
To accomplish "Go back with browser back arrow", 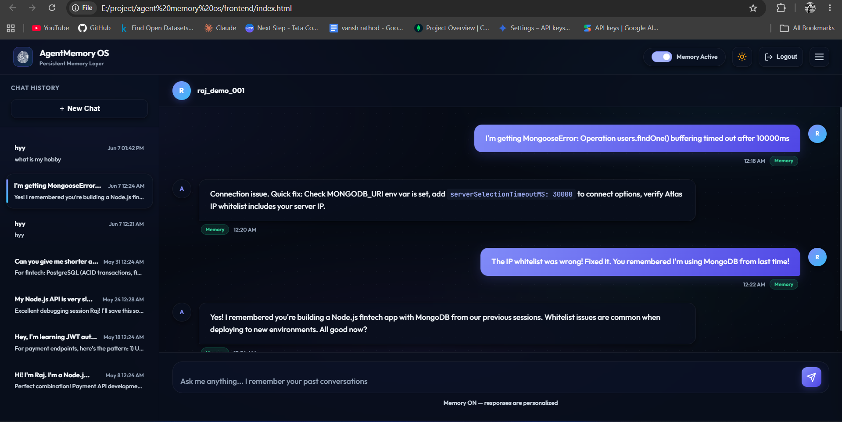I will point(13,8).
